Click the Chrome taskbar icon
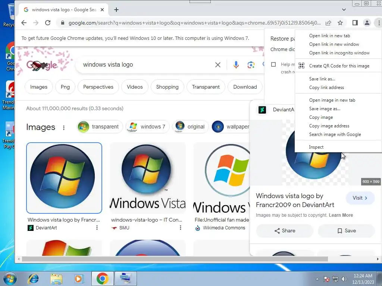The width and height of the screenshot is (382, 286). click(102, 279)
